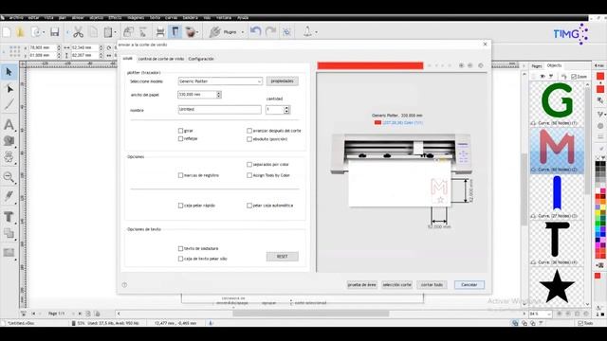This screenshot has width=607, height=341.
Task: Click cantidad spinner arrows
Action: [286, 110]
